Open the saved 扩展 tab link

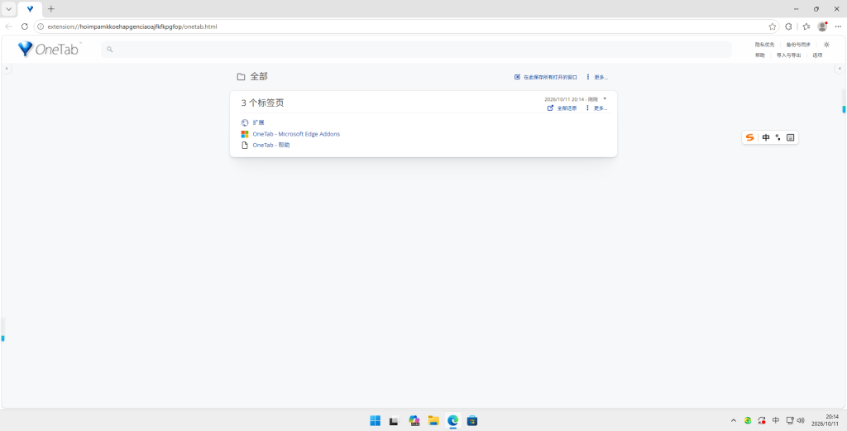click(x=258, y=122)
